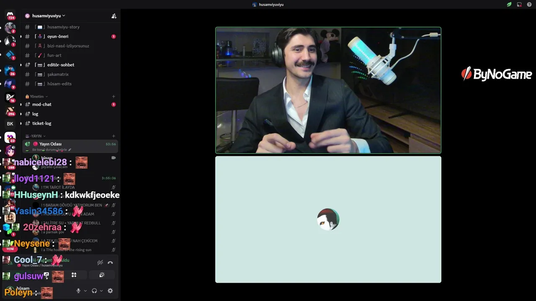536x301 pixels.
Task: Open Discord direct messages home icon
Action: (x=10, y=15)
